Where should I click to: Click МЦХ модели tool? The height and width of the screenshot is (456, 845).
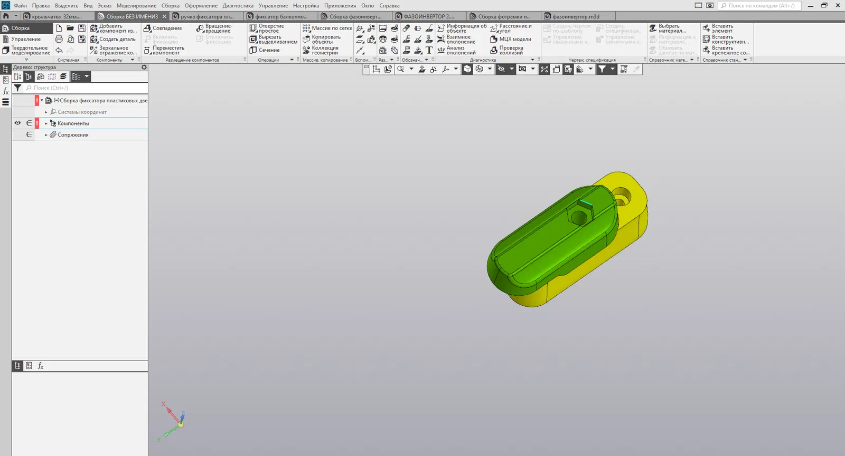click(511, 39)
